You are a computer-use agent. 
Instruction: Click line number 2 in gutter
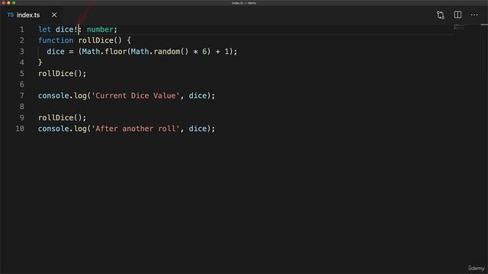point(22,40)
